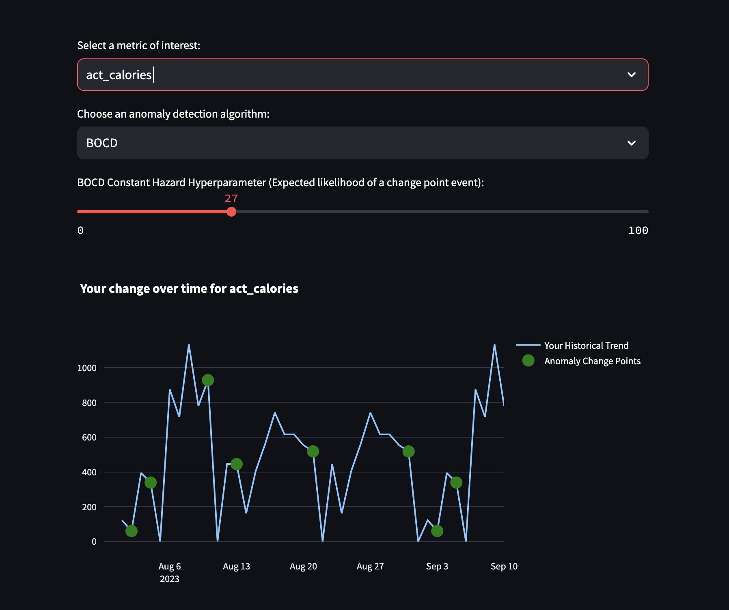Click the 200 y-axis tick label
729x610 pixels.
point(89,507)
